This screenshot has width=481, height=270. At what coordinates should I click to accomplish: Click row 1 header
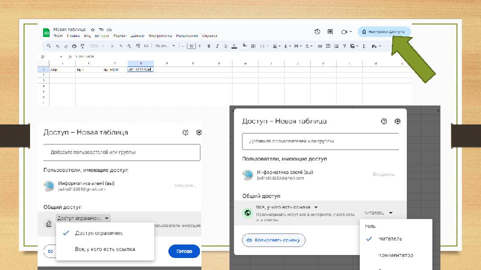(43, 69)
